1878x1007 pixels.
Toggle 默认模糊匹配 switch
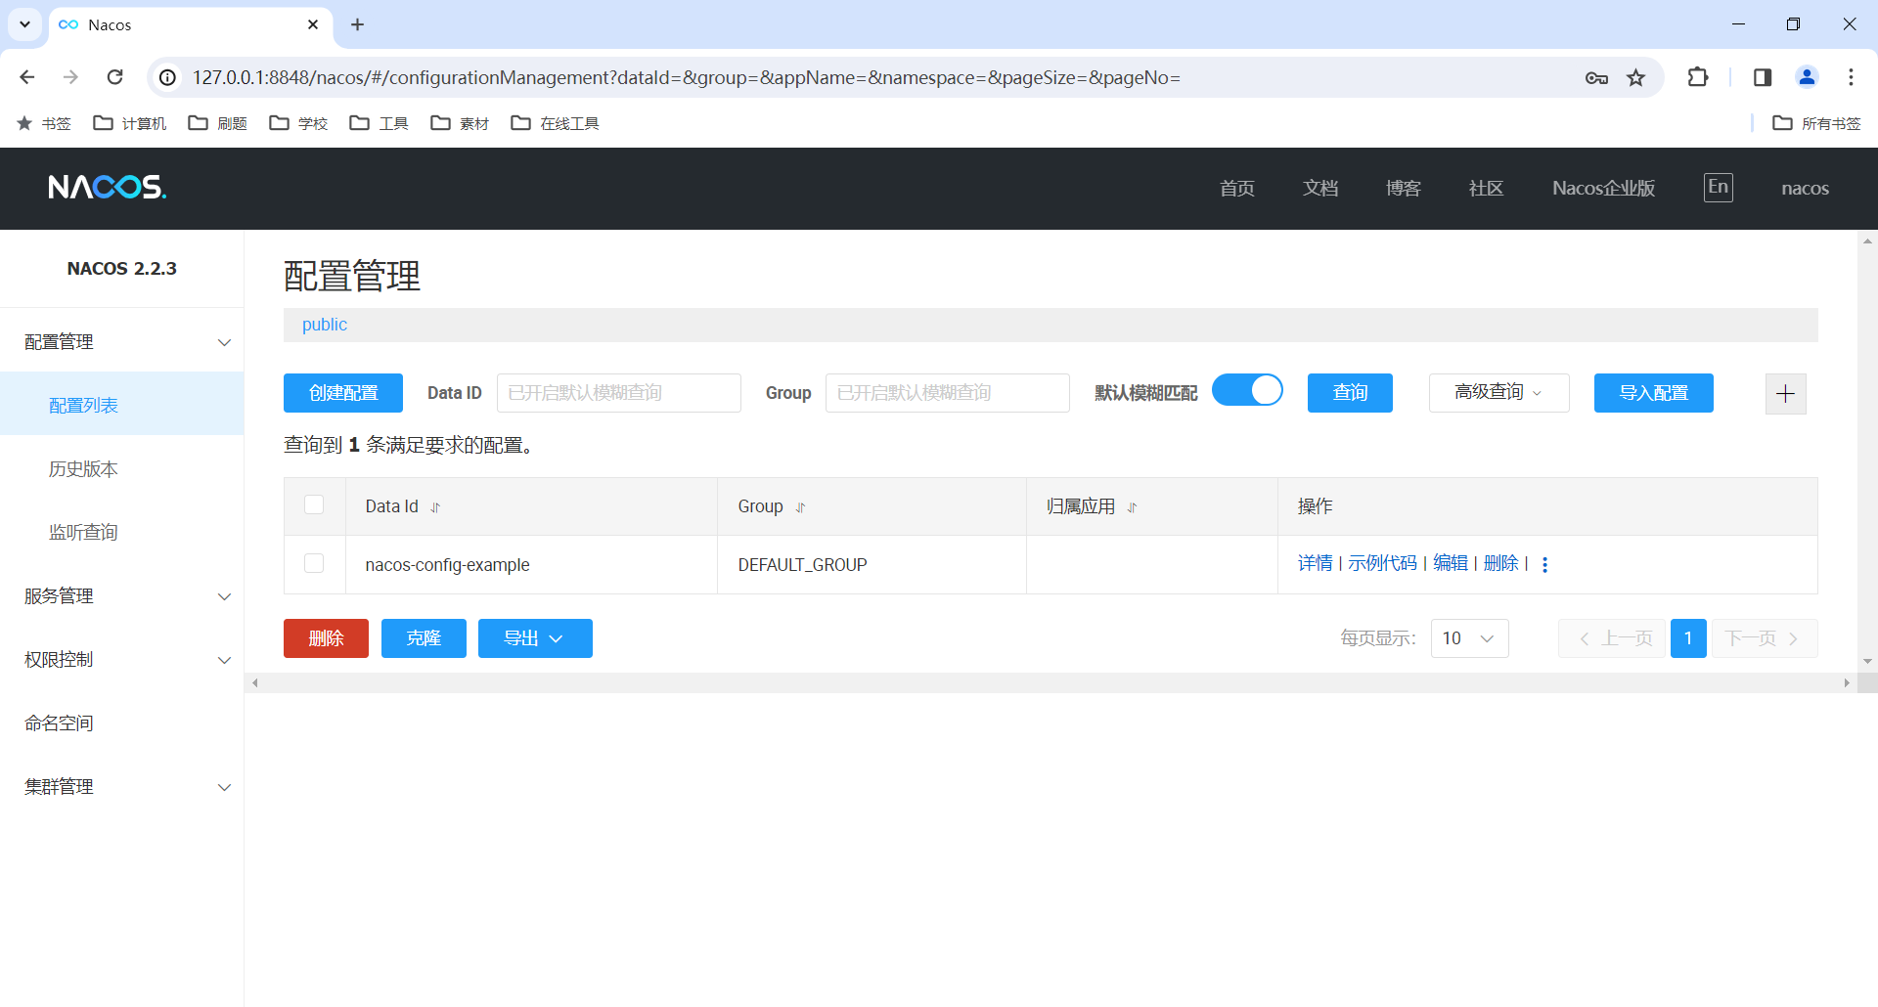coord(1247,390)
